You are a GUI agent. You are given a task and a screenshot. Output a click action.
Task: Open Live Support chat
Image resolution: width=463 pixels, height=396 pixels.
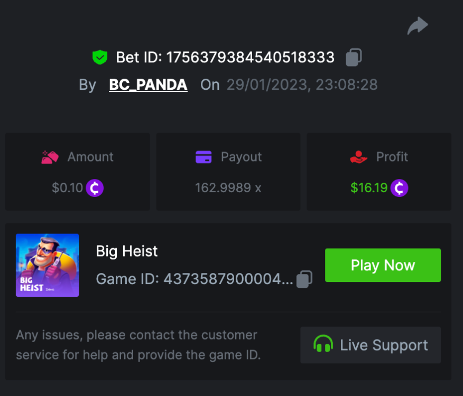click(x=371, y=345)
